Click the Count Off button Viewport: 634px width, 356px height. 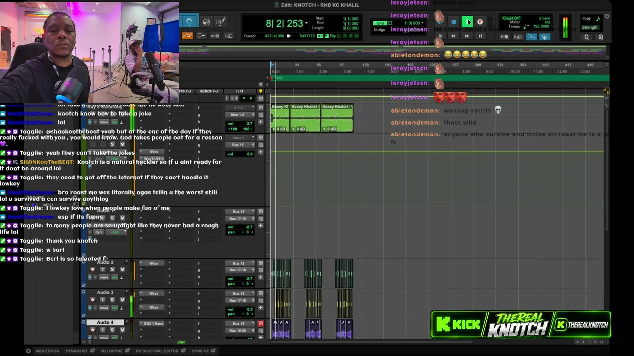coord(511,18)
